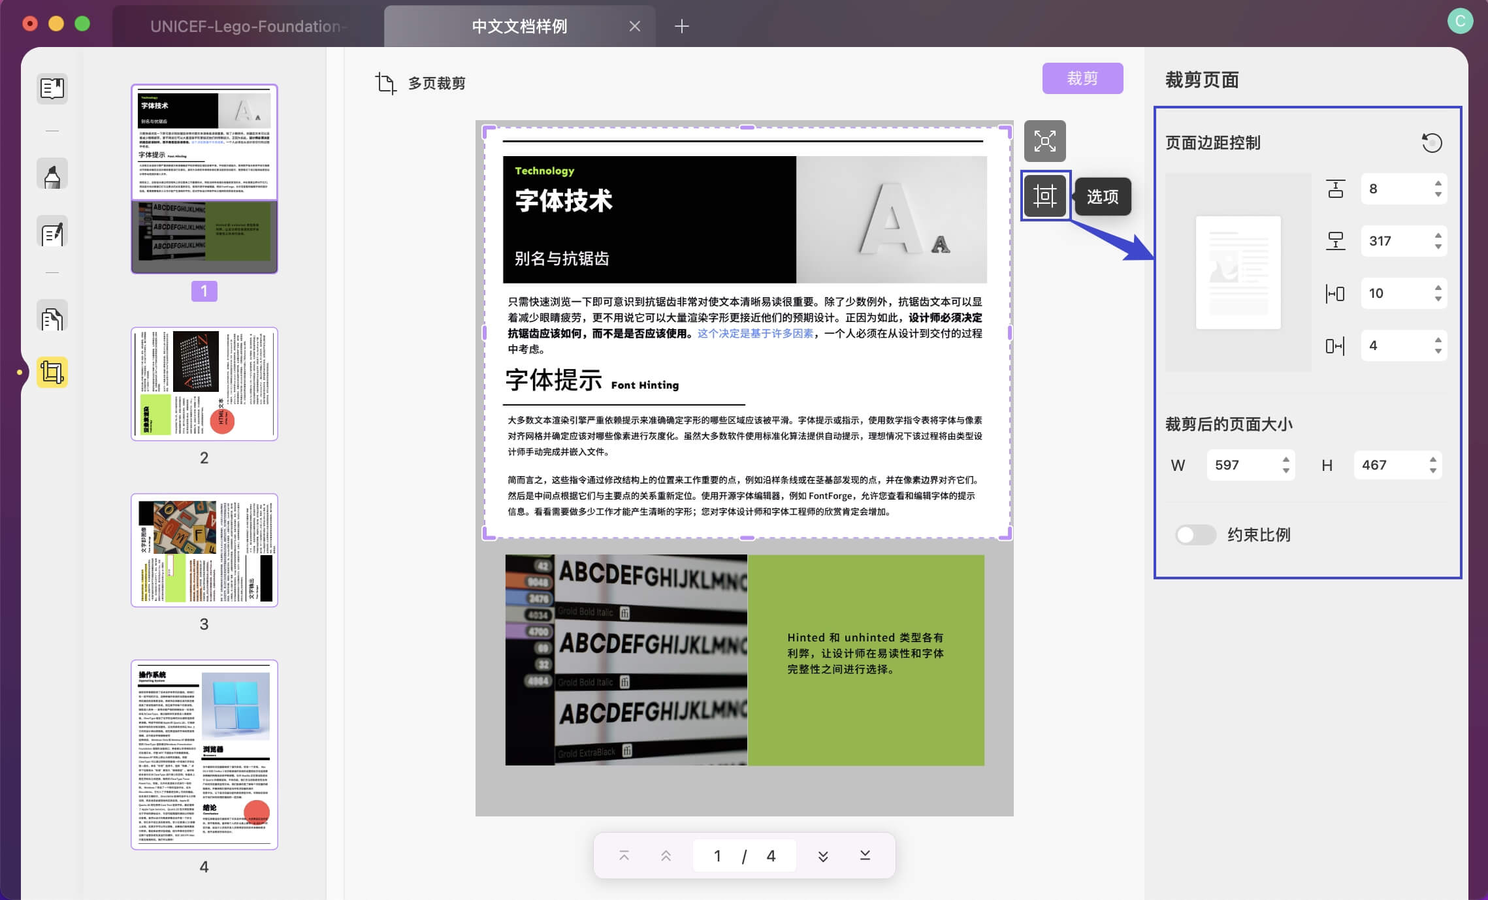The width and height of the screenshot is (1488, 900).
Task: Decrease the cropped width W value
Action: (1286, 471)
